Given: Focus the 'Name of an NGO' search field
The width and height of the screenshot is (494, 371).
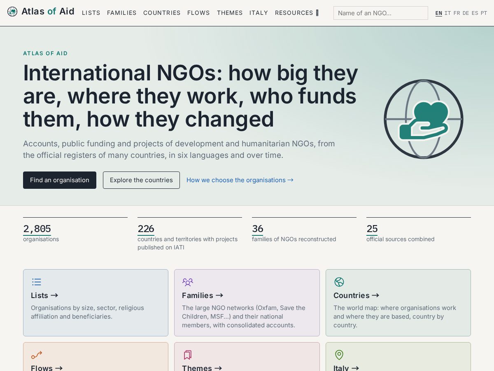Looking at the screenshot, I should coord(381,13).
